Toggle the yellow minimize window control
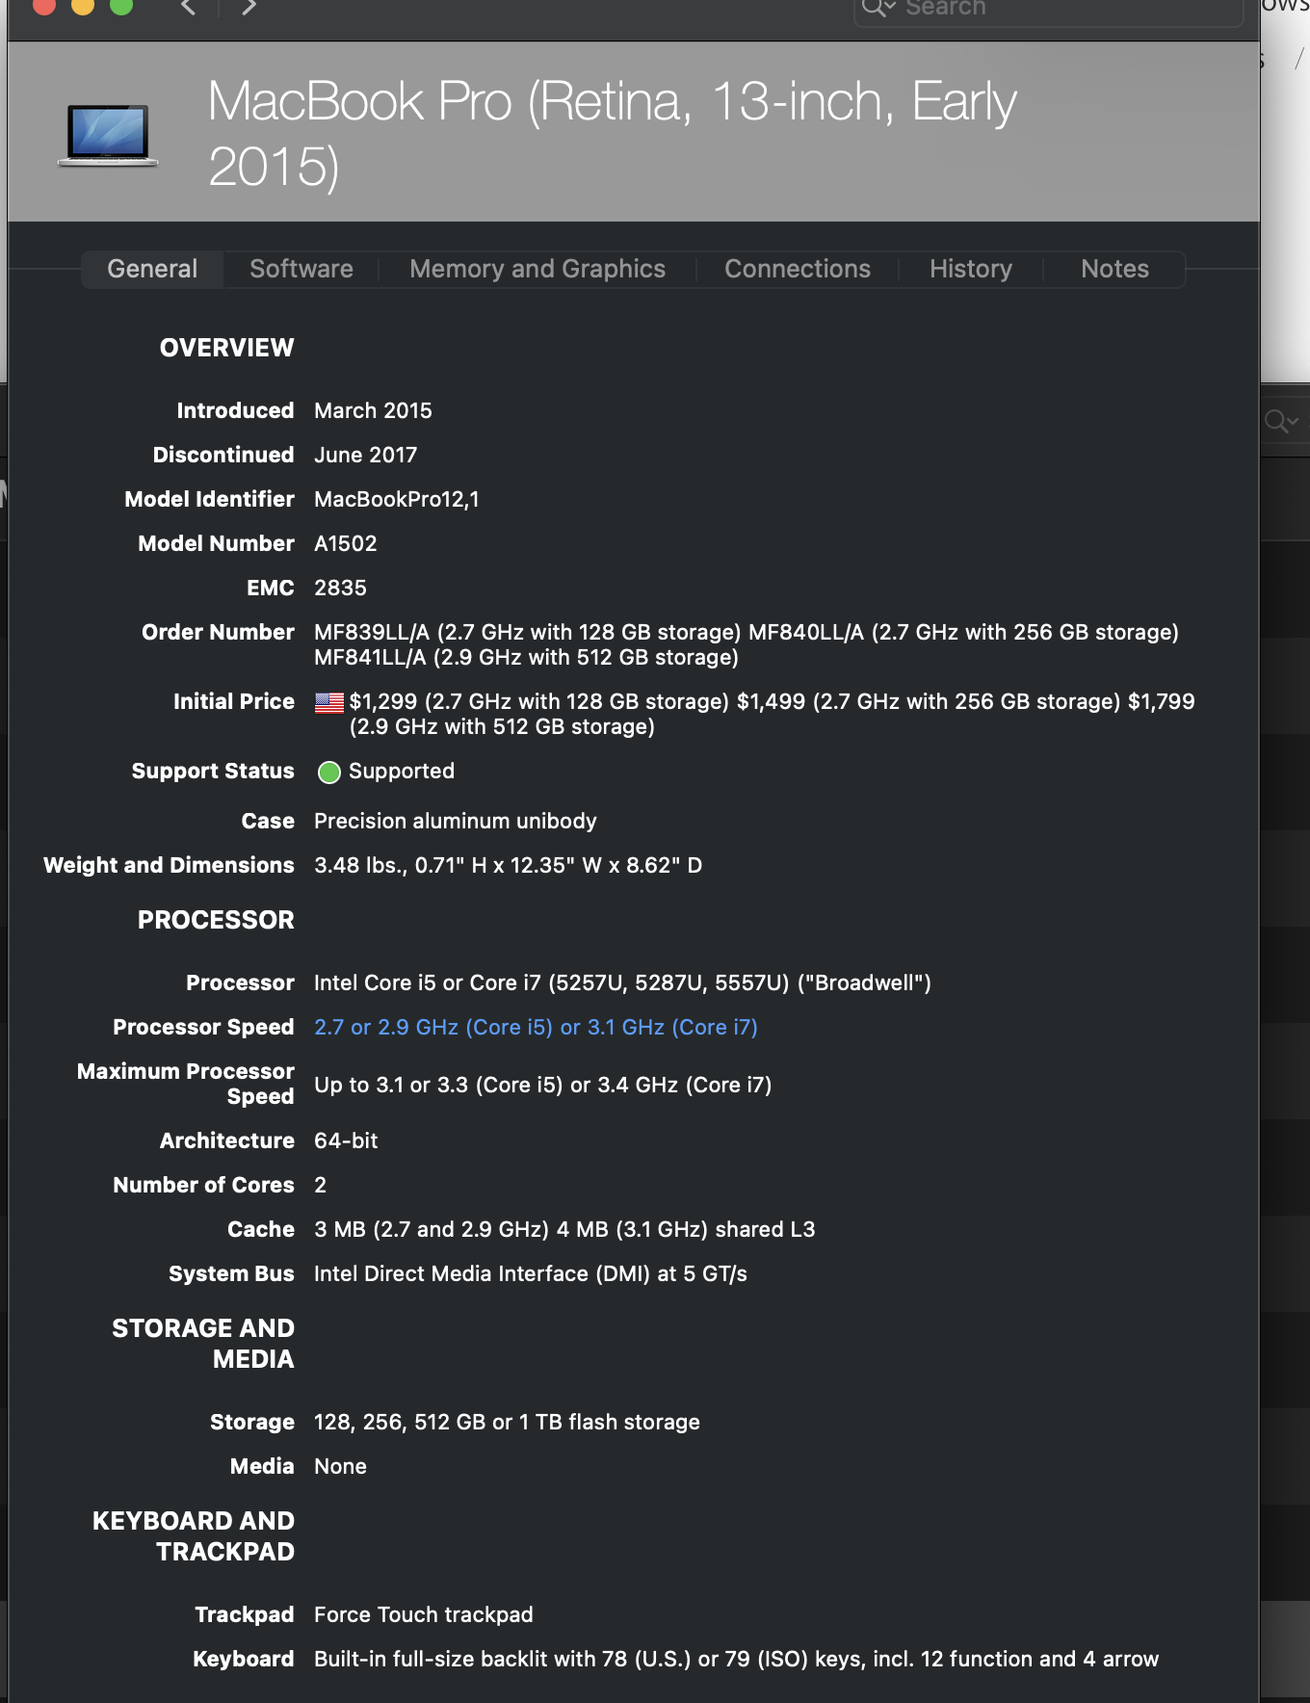Screen dimensions: 1310x1703 [x=81, y=6]
